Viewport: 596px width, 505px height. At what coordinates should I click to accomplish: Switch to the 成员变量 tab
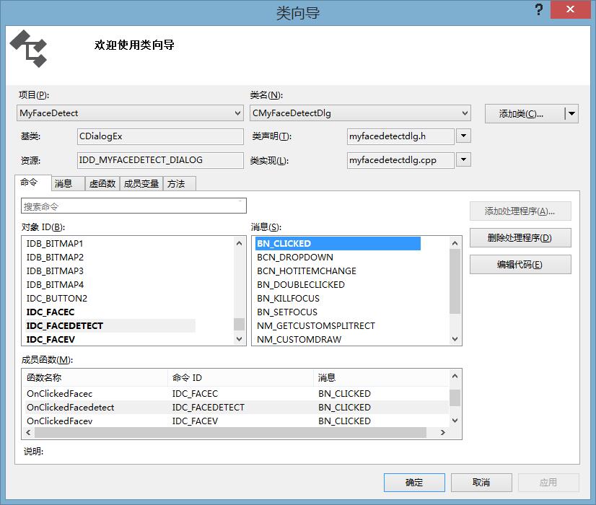tap(142, 183)
